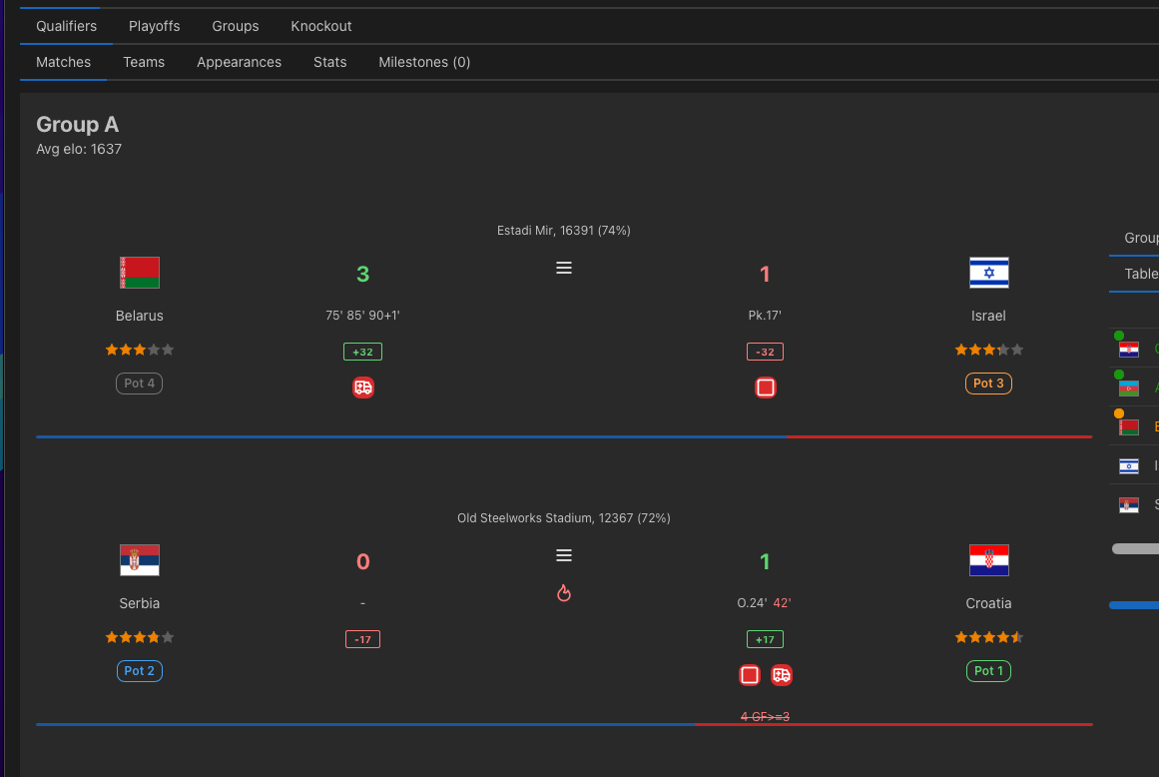Open the Knockout tab
This screenshot has width=1159, height=777.
(x=320, y=26)
